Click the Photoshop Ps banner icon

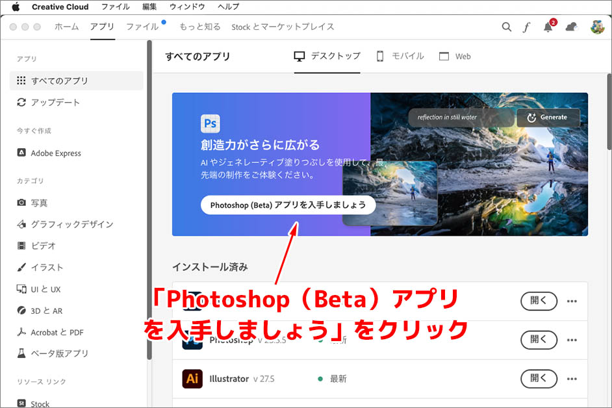click(x=210, y=123)
